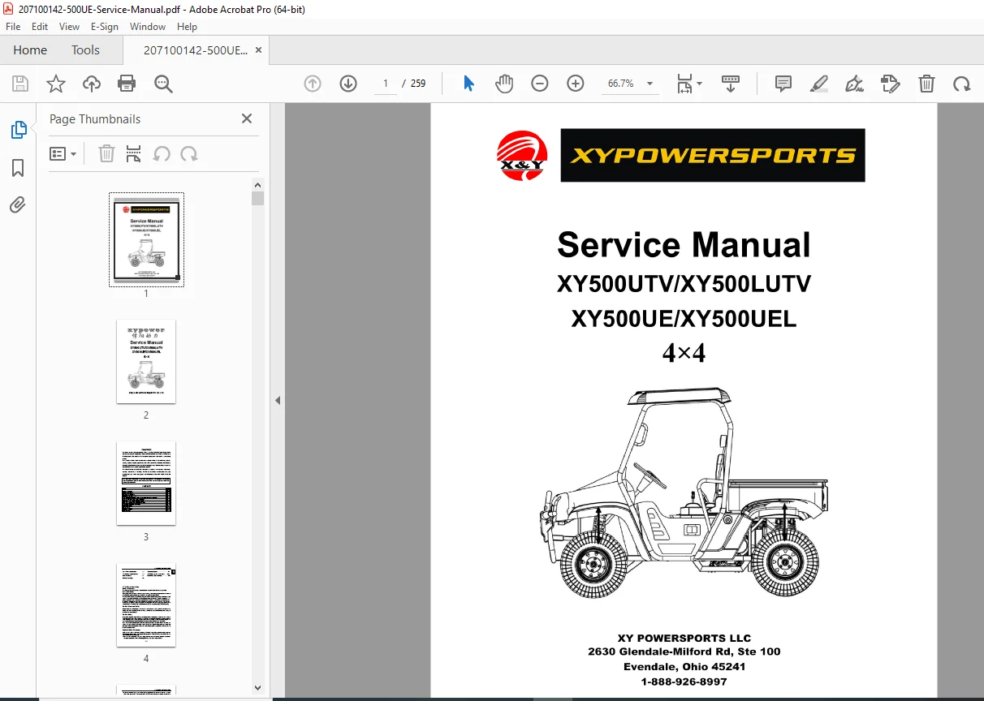The width and height of the screenshot is (984, 701).
Task: Click thumbnails scrollbar down arrow
Action: pyautogui.click(x=258, y=688)
